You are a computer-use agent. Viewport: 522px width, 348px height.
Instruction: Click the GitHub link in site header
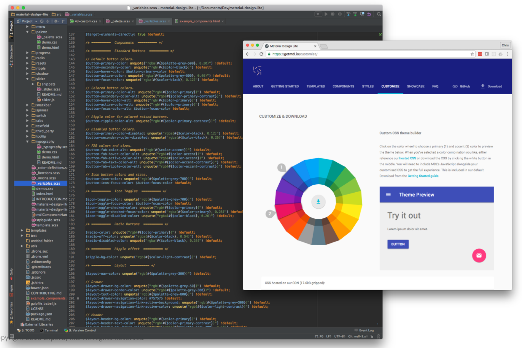click(462, 87)
